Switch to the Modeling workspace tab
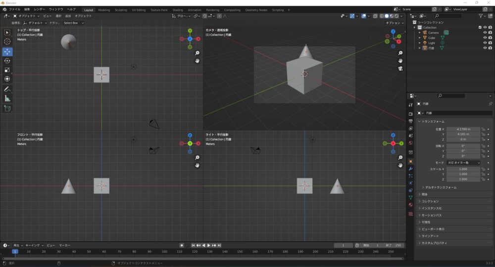The width and height of the screenshot is (495, 267). [104, 10]
